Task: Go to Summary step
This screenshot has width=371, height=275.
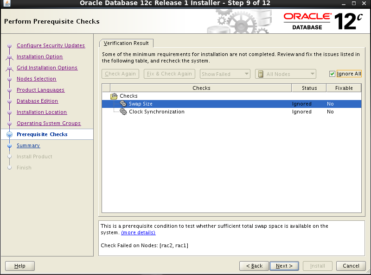Action: [28, 145]
